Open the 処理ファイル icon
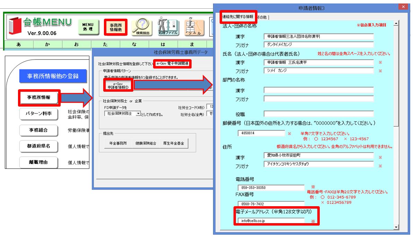Viewport: 415px width, 237px height. tap(168, 26)
